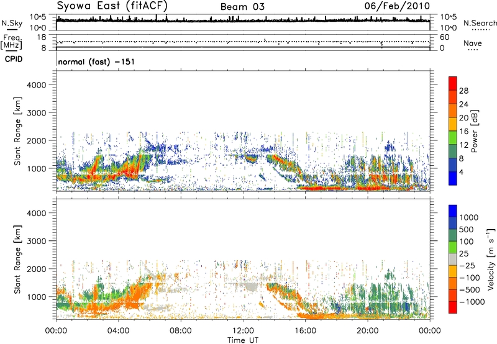This screenshot has height=344, width=497.
Task: Pick Power colorbar segment between 20 and 24
Action: (x=453, y=111)
